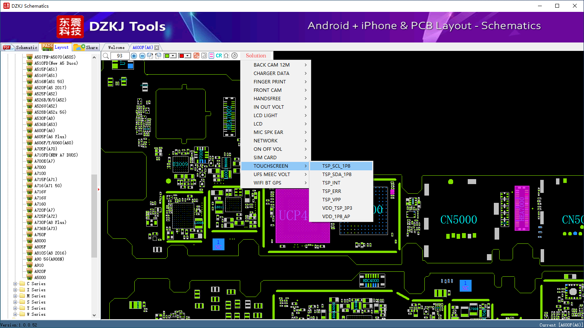The width and height of the screenshot is (584, 328).
Task: Click the red color swatch
Action: click(x=181, y=56)
